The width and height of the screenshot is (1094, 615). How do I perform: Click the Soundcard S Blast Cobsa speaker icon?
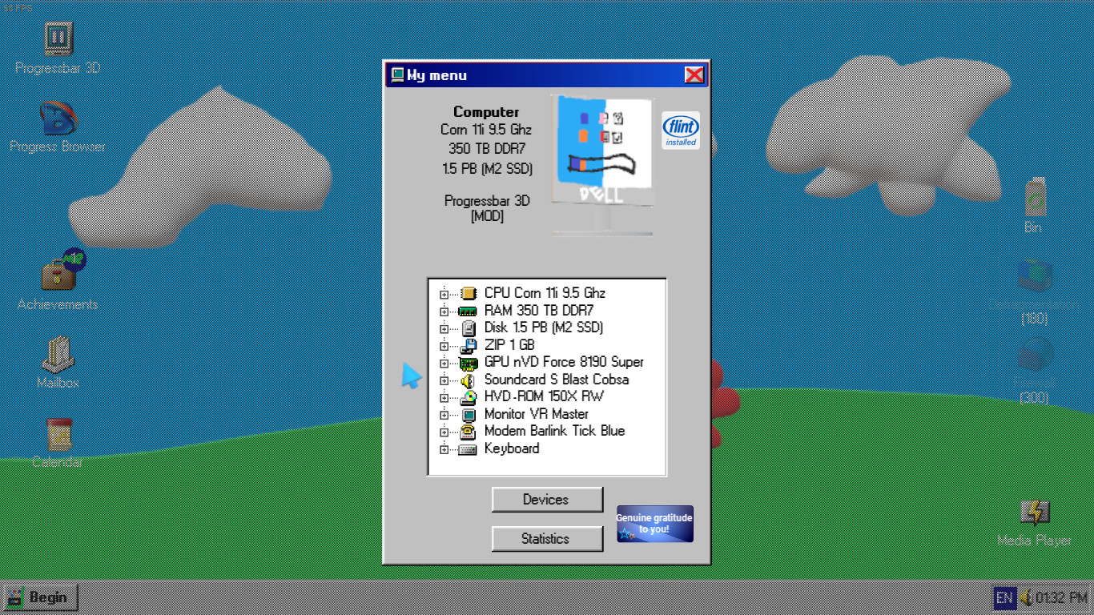[469, 380]
